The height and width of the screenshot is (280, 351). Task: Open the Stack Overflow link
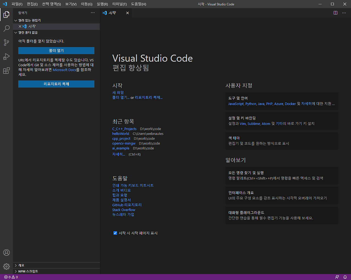point(124,210)
